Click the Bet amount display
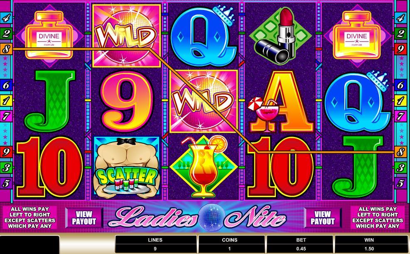Viewport: 410px width, 254px height. [301, 248]
